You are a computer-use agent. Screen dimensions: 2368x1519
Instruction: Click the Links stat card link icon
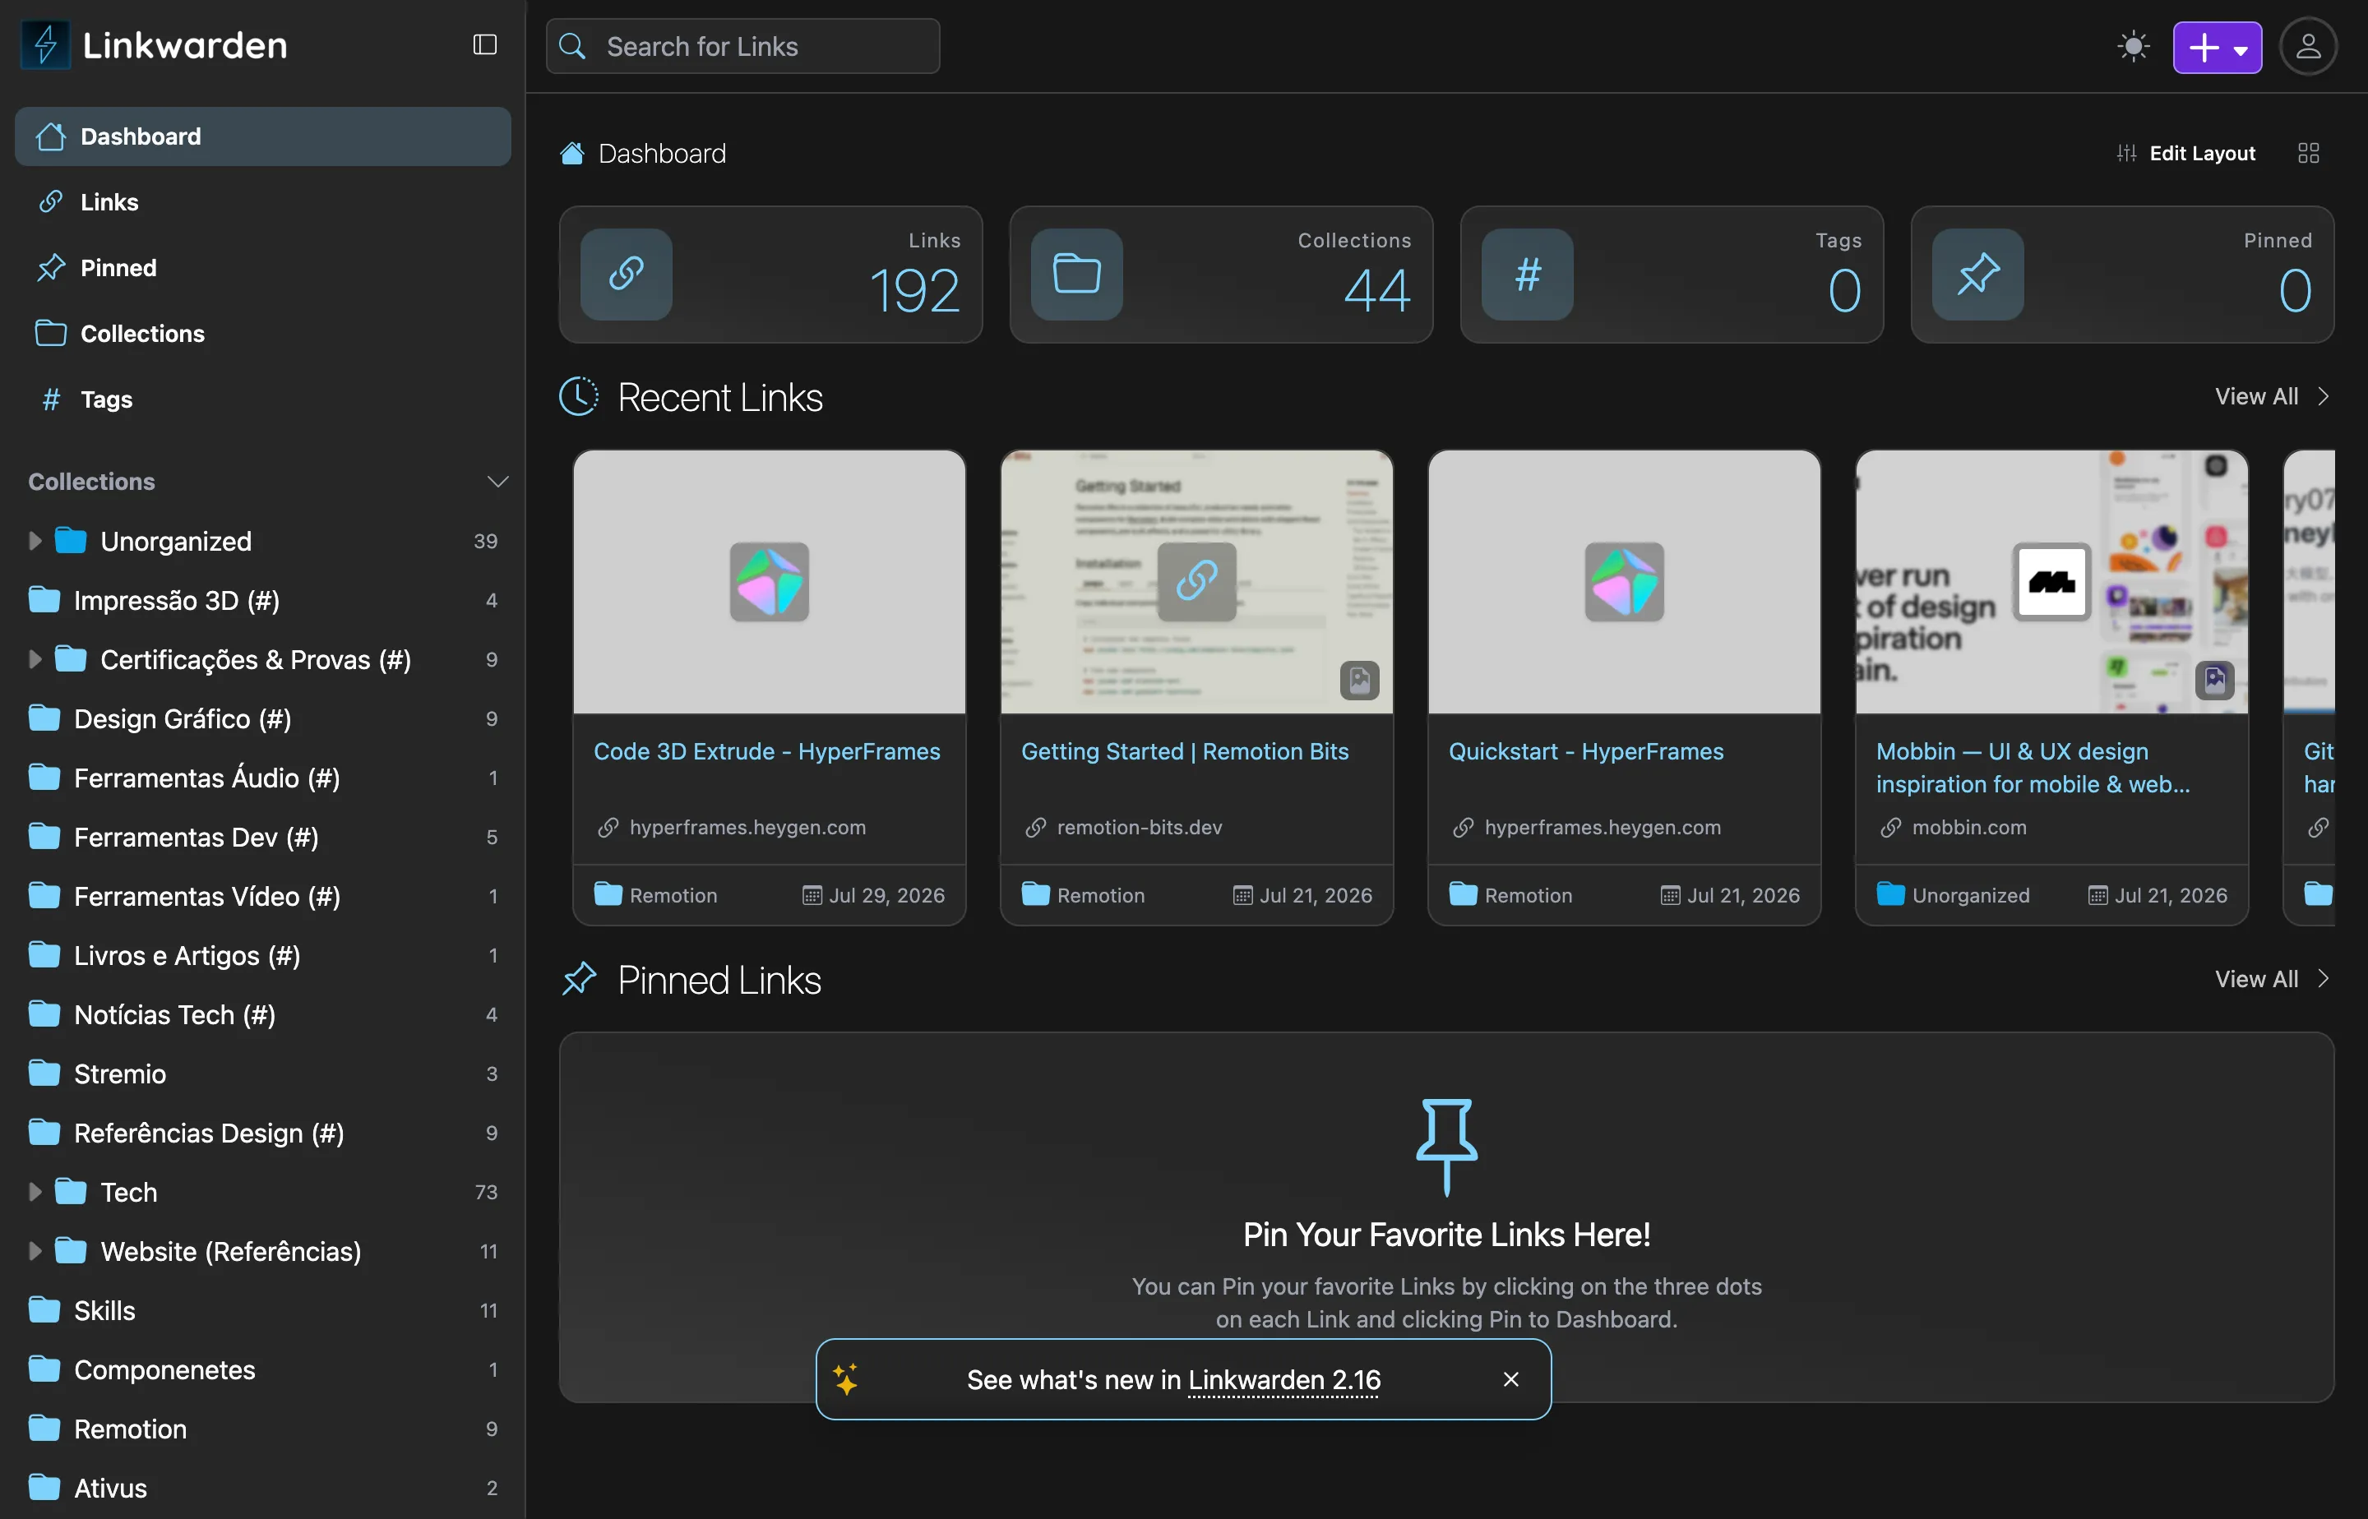pyautogui.click(x=627, y=275)
